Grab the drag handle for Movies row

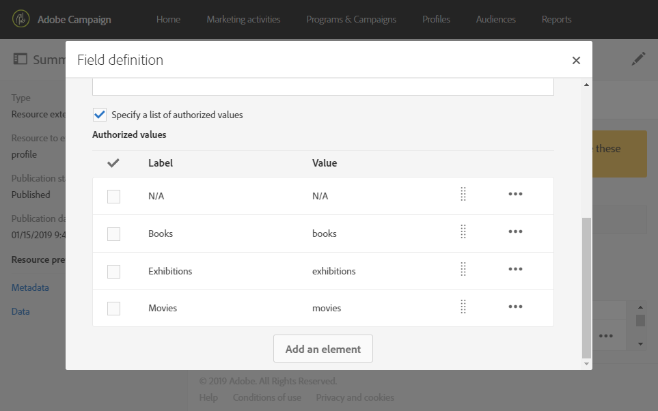pyautogui.click(x=463, y=307)
